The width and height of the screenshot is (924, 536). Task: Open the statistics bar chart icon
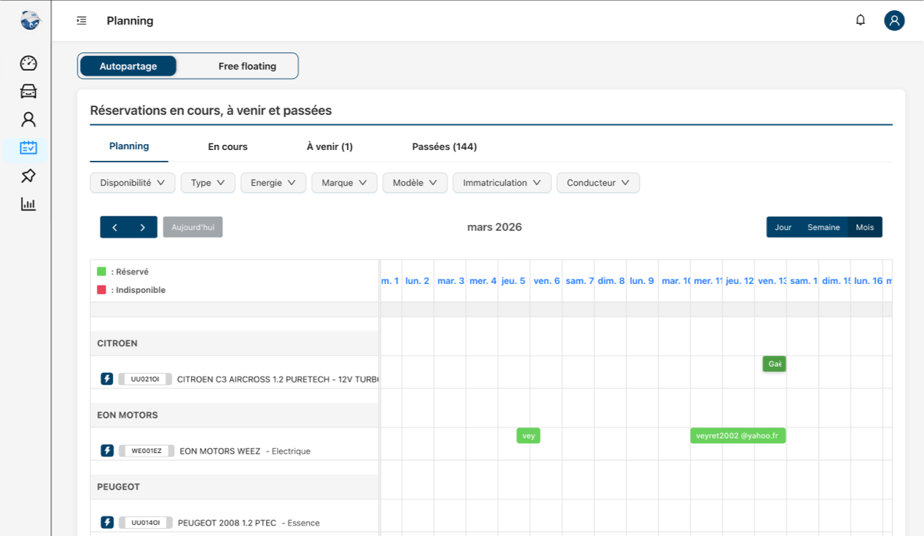click(28, 204)
